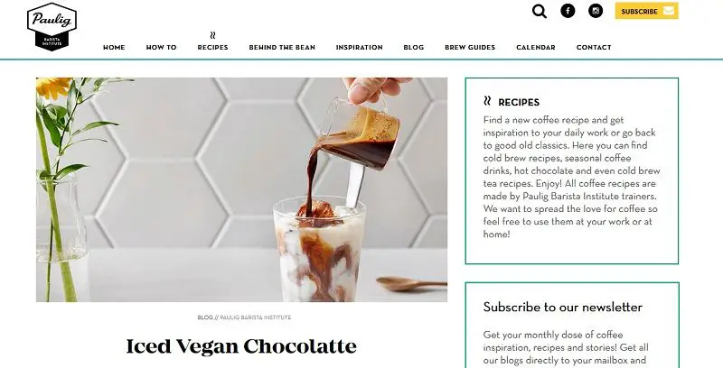723x368 pixels.
Task: Open the search magnifier icon
Action: coord(539,11)
